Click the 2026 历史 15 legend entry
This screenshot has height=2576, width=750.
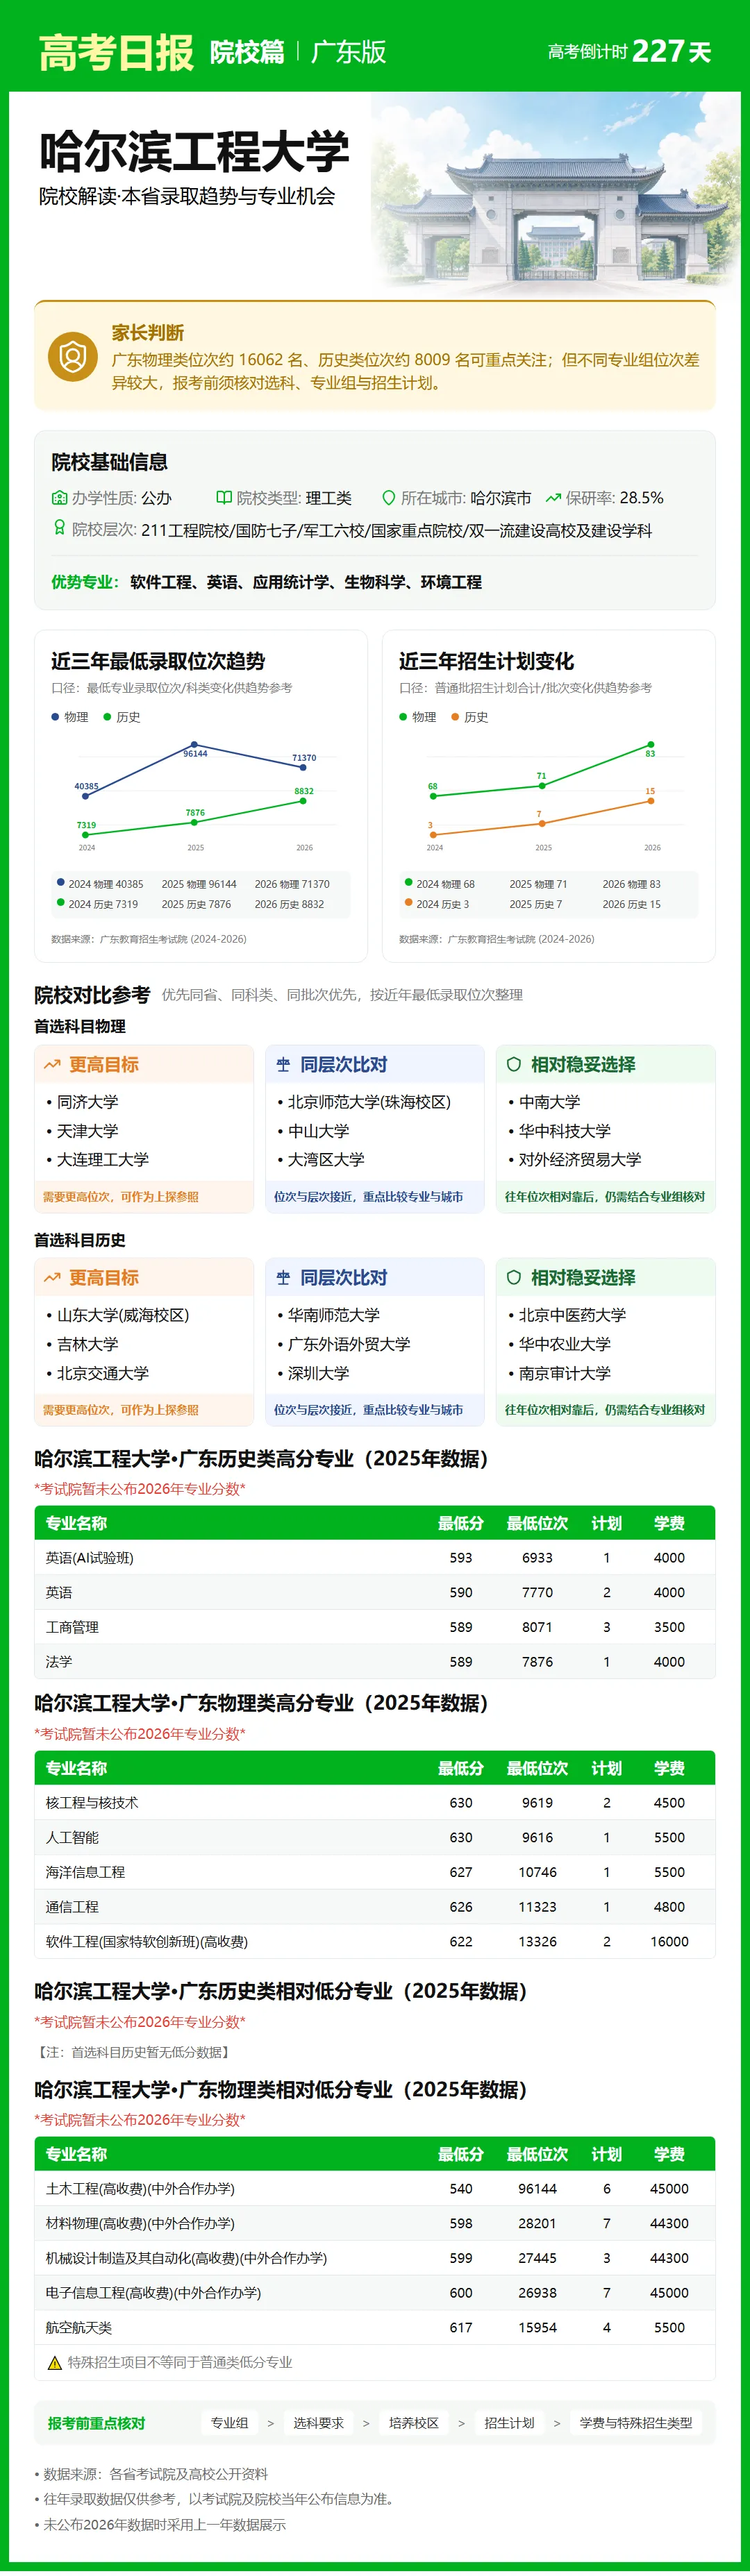631,904
